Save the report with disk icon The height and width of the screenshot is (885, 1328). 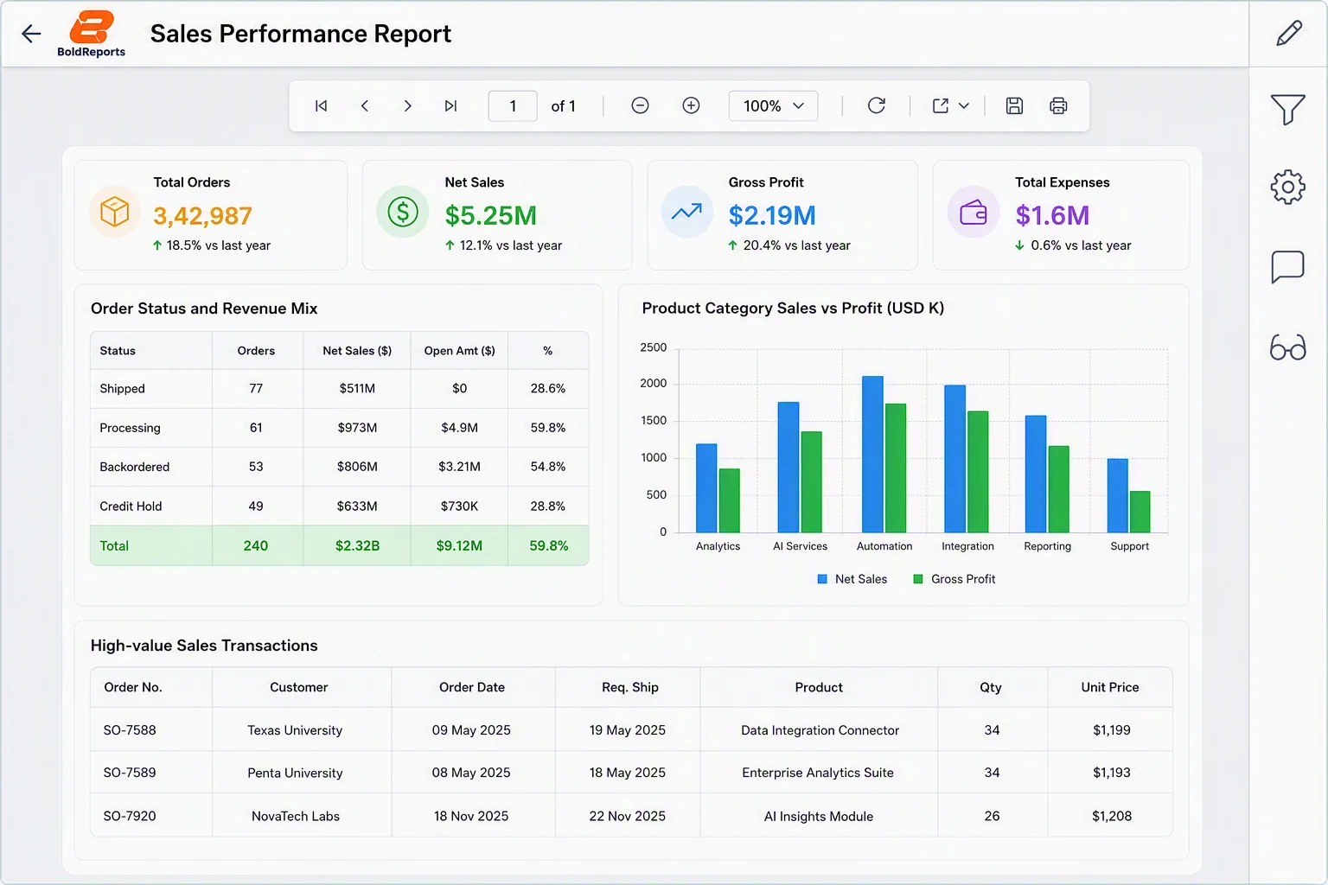tap(1015, 105)
